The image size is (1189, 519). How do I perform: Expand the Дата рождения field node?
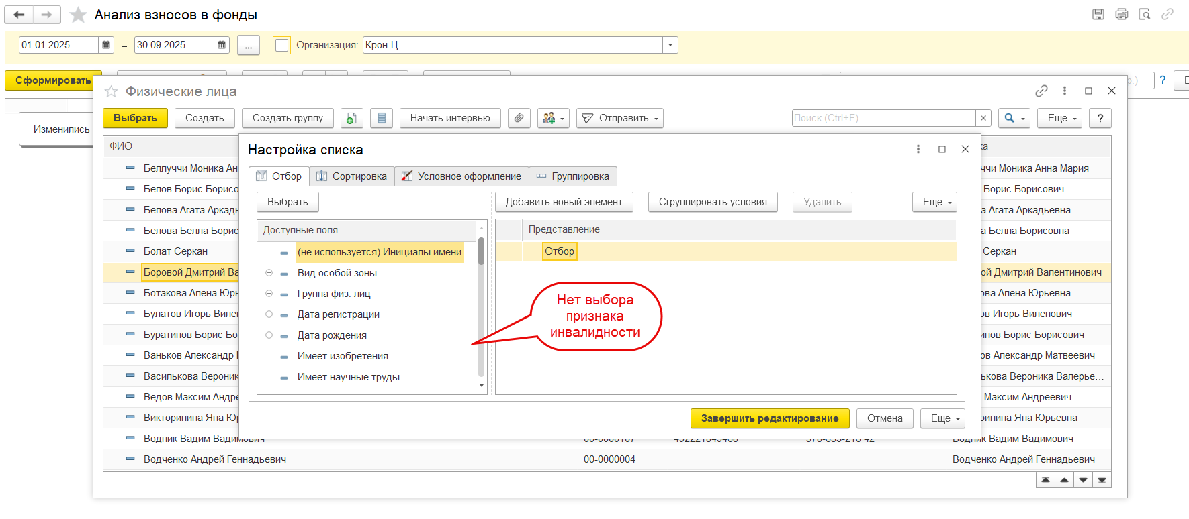(269, 335)
